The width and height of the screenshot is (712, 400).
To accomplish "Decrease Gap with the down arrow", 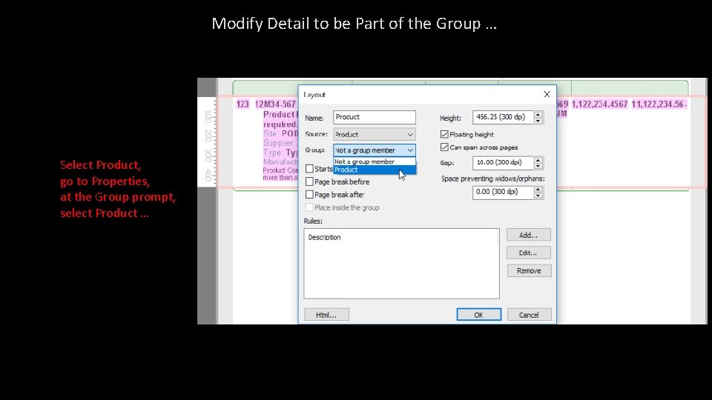I will point(538,165).
